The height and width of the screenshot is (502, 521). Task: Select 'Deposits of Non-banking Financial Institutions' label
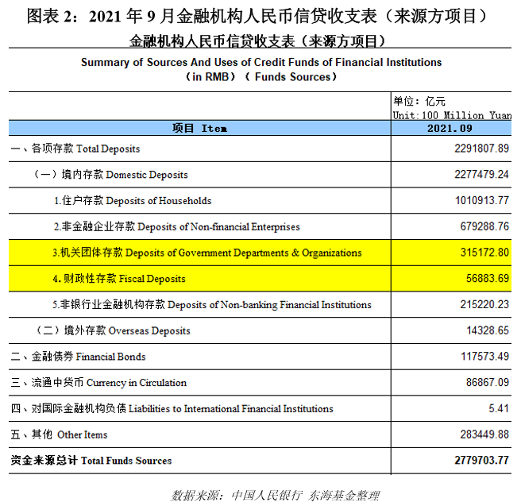click(x=212, y=304)
